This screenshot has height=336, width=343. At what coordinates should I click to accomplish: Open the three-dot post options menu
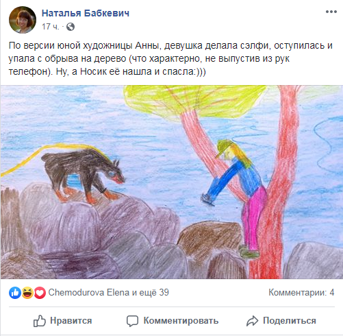coord(331,12)
